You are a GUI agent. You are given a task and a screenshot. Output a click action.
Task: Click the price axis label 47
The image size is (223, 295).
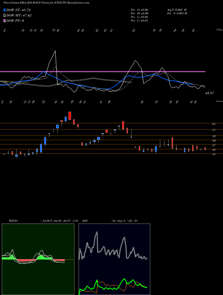coord(214,145)
